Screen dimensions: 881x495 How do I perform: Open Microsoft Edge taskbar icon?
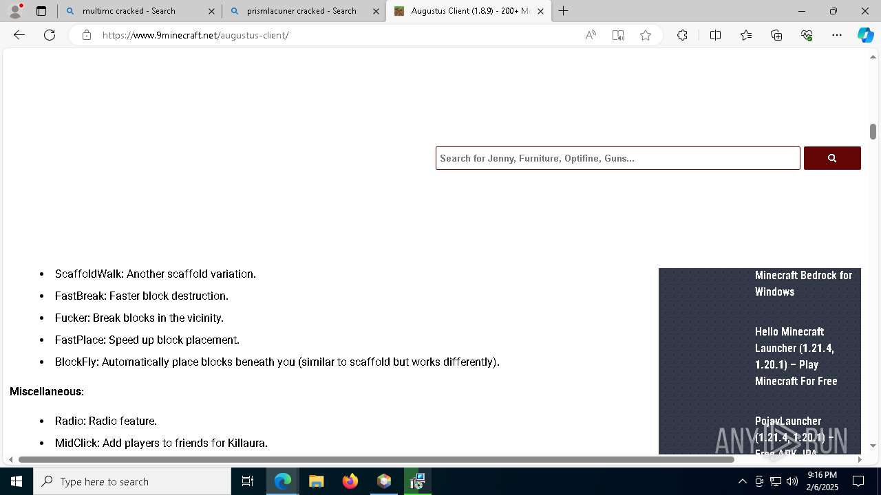click(283, 481)
